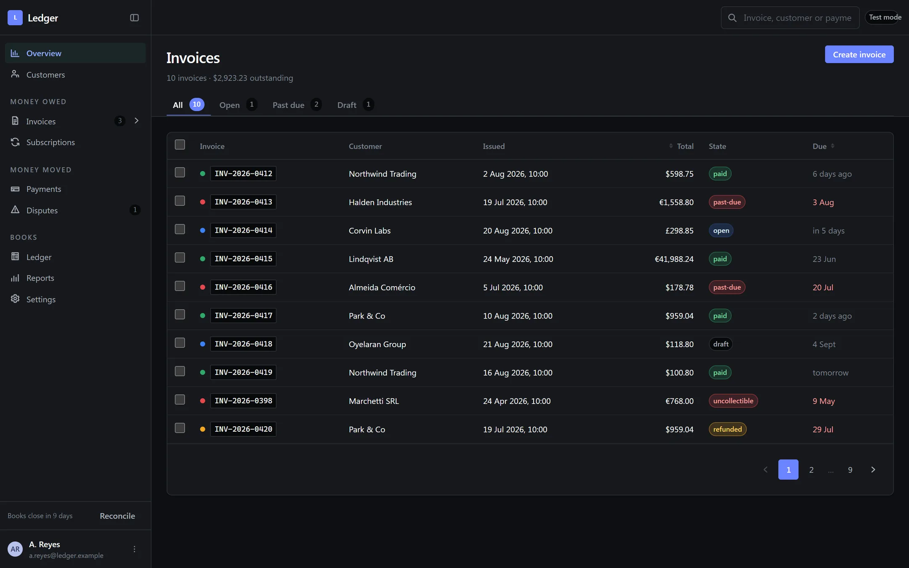Click the Marchetti SRL customer name
The height and width of the screenshot is (568, 909).
point(374,401)
